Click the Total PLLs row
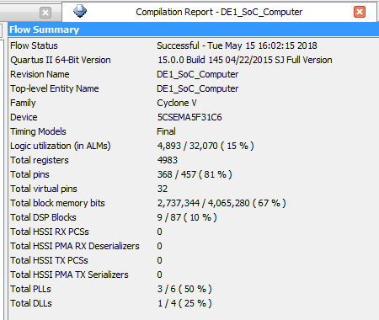379x320 pixels. 194,289
